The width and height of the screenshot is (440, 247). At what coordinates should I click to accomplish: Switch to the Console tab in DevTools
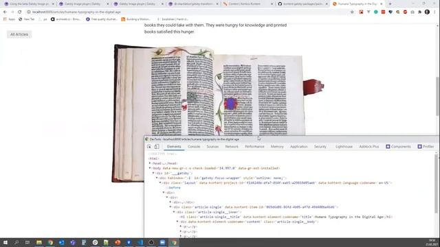click(194, 146)
